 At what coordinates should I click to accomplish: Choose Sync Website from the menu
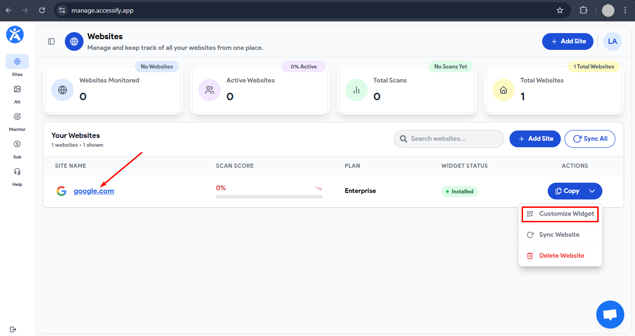click(x=559, y=234)
